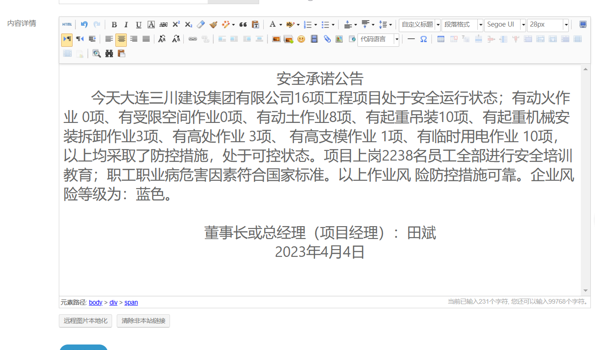
Task: Click the 远程图片本地化 button
Action: point(85,321)
